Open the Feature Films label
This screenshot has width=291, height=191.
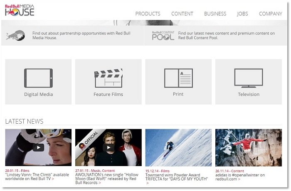(x=109, y=94)
